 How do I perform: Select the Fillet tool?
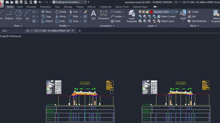[74, 16]
